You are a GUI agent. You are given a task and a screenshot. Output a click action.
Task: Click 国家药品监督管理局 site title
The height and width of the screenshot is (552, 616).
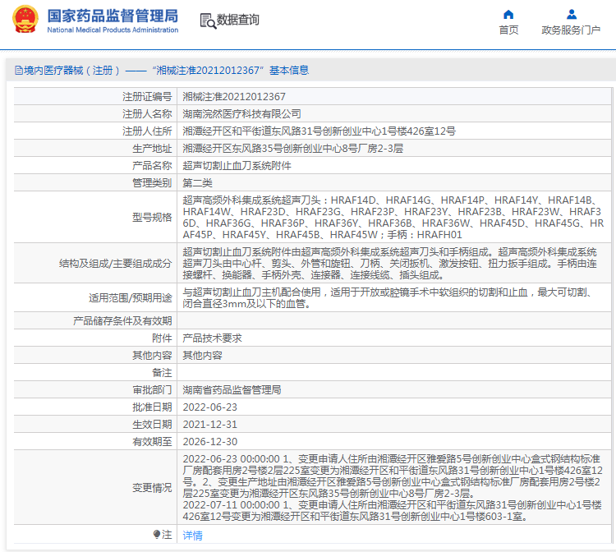point(113,16)
